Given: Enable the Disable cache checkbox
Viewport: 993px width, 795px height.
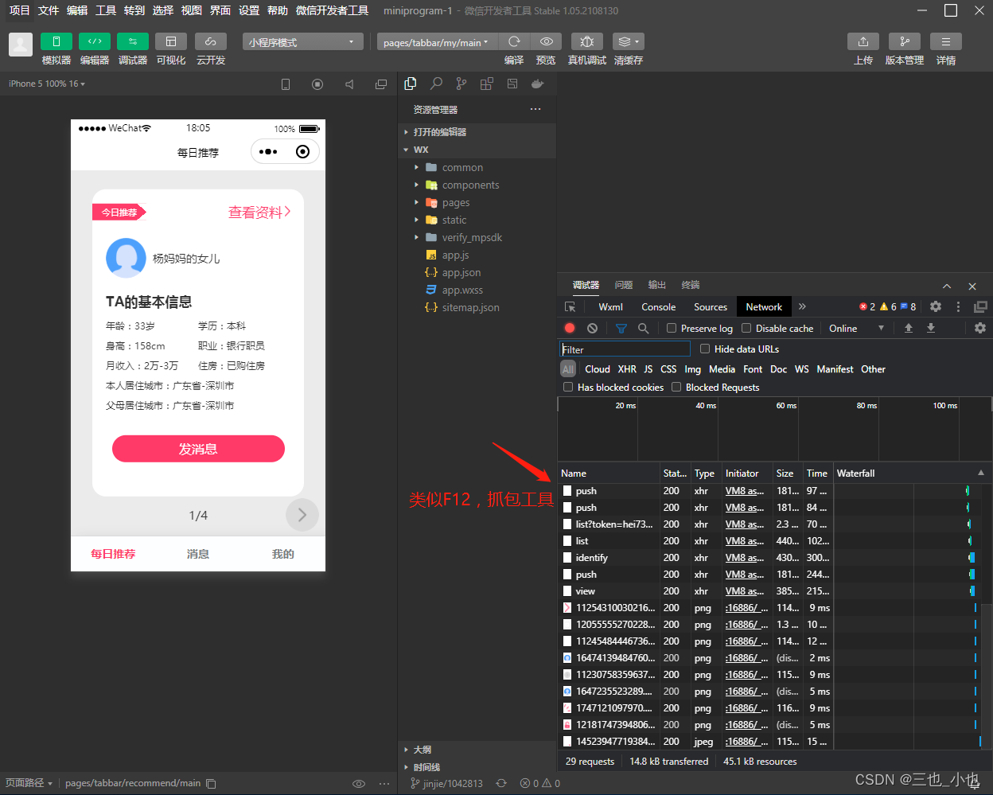Looking at the screenshot, I should pos(746,328).
